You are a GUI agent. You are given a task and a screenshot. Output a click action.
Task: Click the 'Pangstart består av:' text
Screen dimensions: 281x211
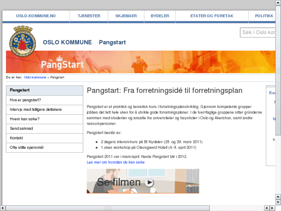point(104,133)
